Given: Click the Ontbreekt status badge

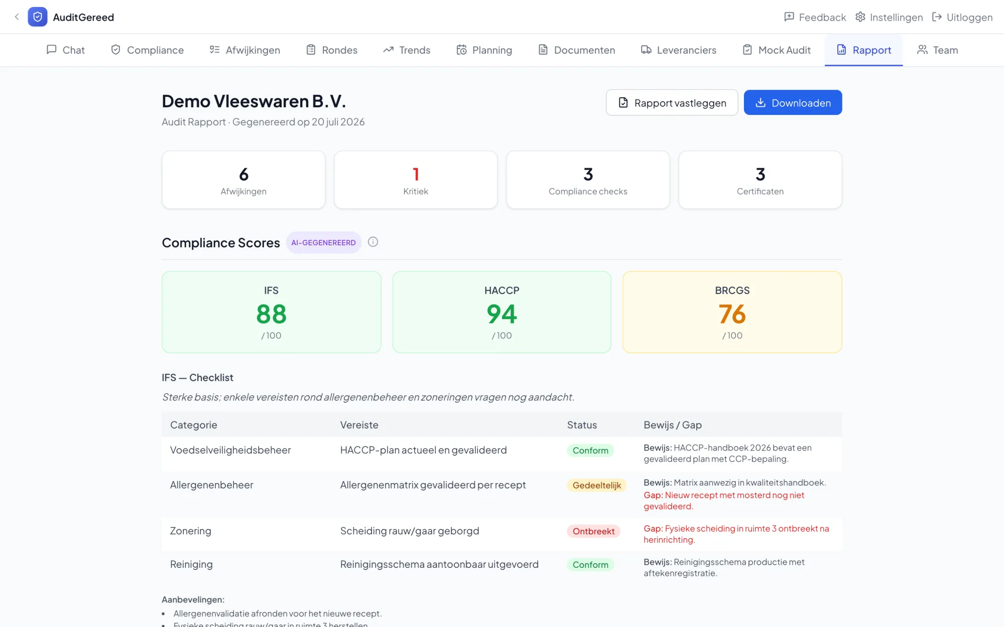Looking at the screenshot, I should (593, 531).
